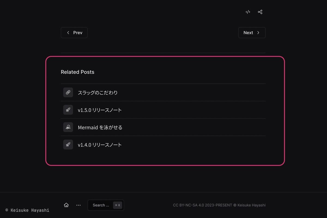
Task: Click the view source code icon
Action: tap(248, 12)
